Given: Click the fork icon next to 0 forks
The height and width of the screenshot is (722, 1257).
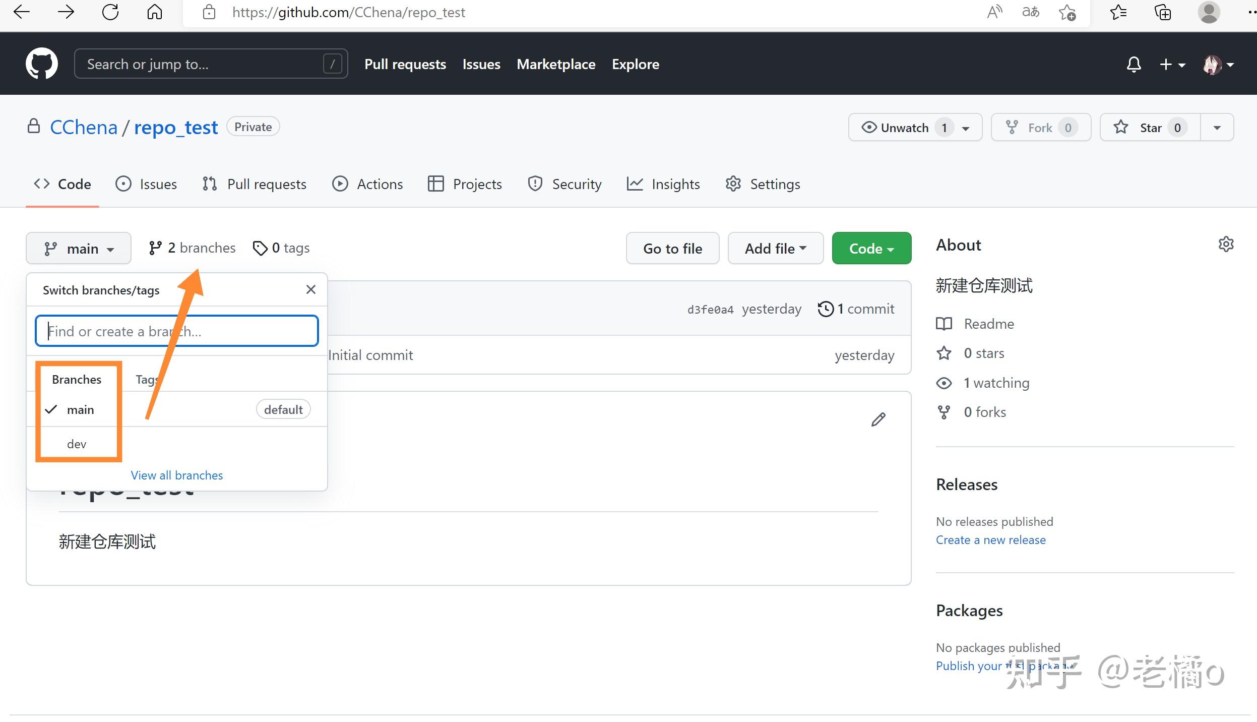Looking at the screenshot, I should [943, 412].
